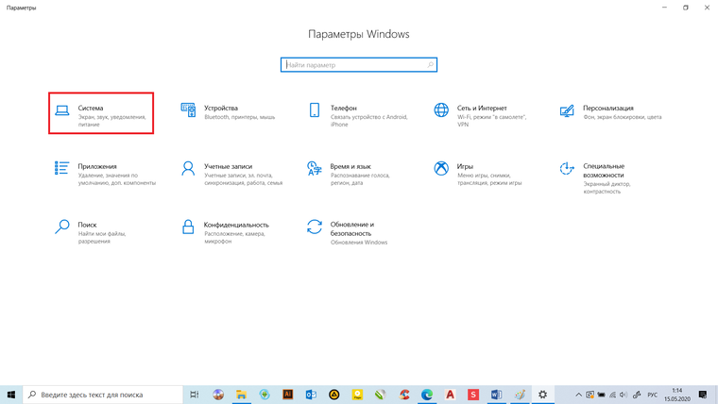
Task: Click the taskbar search box Введите здесь текст
Action: point(103,395)
